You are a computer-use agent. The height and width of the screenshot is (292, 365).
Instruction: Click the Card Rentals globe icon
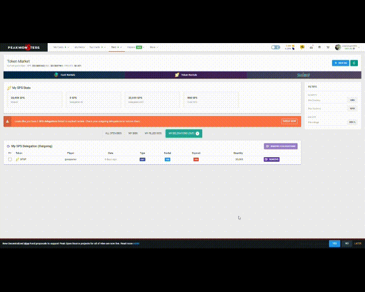(x=56, y=75)
